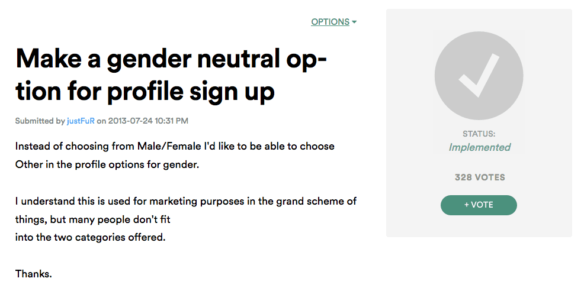Click the line starting "Instead of choosing"
This screenshot has height=304, width=584.
[x=175, y=146]
